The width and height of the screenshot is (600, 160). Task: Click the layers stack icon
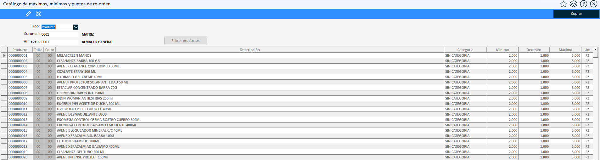coord(574,4)
